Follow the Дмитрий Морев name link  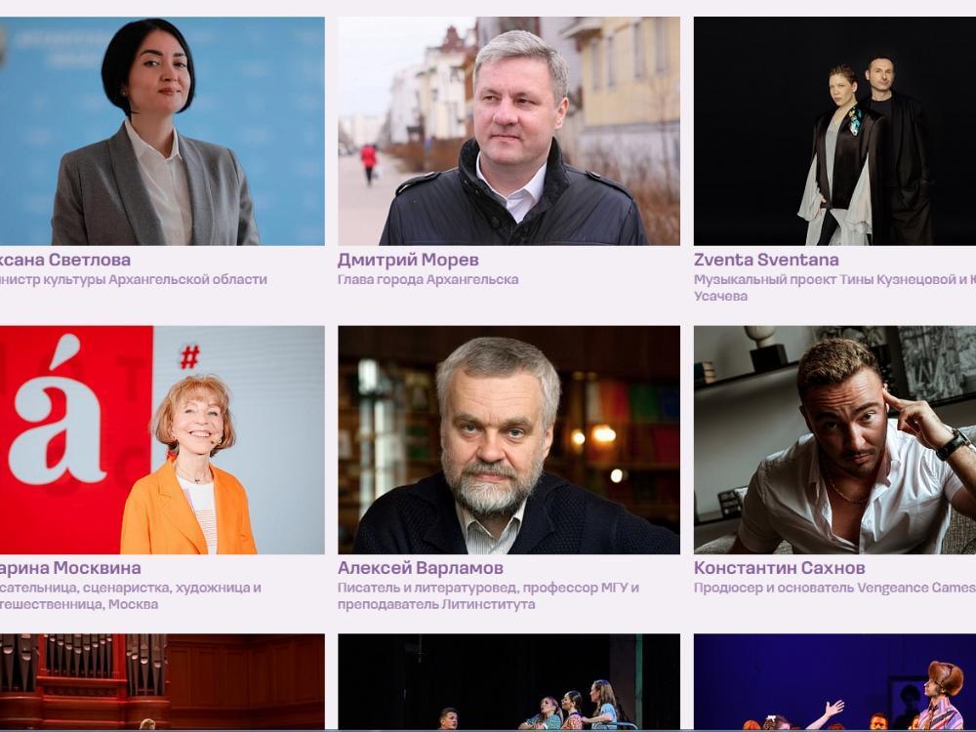click(408, 260)
